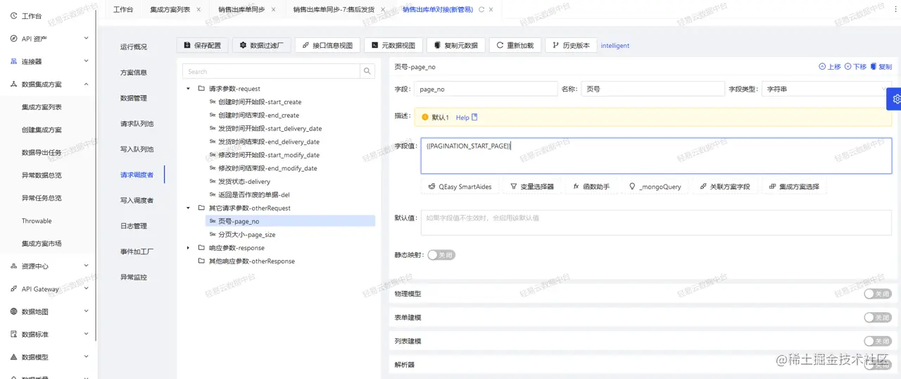This screenshot has height=379, width=901.
Task: Click the 连接器 icon in the sidebar
Action: click(x=13, y=61)
